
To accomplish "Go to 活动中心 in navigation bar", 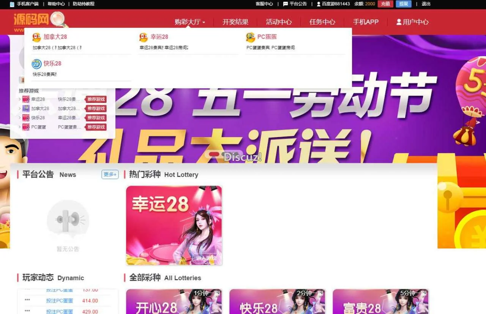I will pos(279,22).
